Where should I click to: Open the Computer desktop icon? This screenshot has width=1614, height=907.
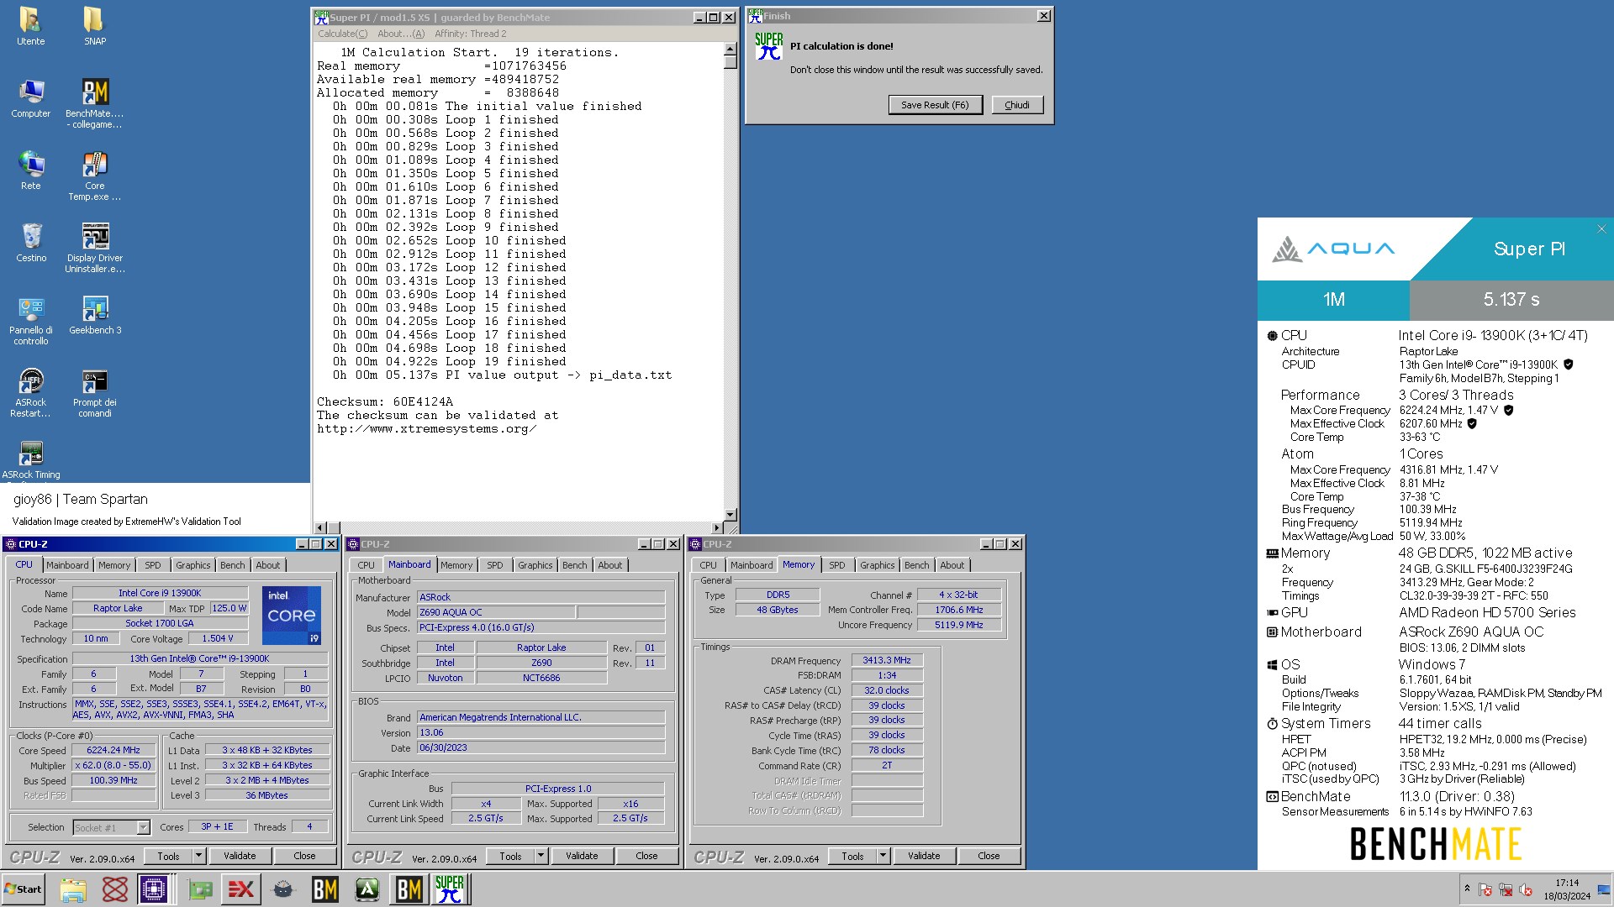coord(30,98)
